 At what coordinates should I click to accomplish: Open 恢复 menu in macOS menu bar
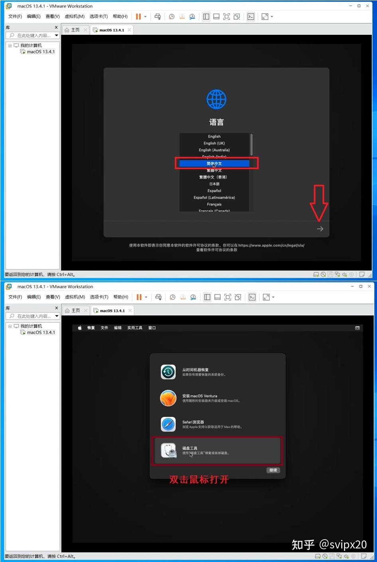91,328
